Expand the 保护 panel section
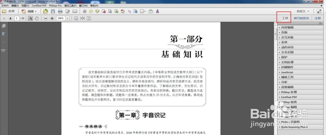Screen dimensions: 326x135 pyautogui.click(x=301, y=57)
